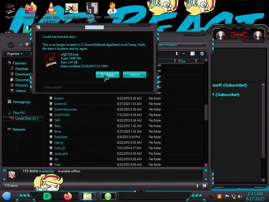
Task: Open This PC desktop icon
Action: click(x=10, y=11)
